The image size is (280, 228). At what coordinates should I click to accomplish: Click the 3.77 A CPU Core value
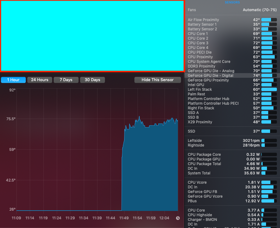point(254,210)
